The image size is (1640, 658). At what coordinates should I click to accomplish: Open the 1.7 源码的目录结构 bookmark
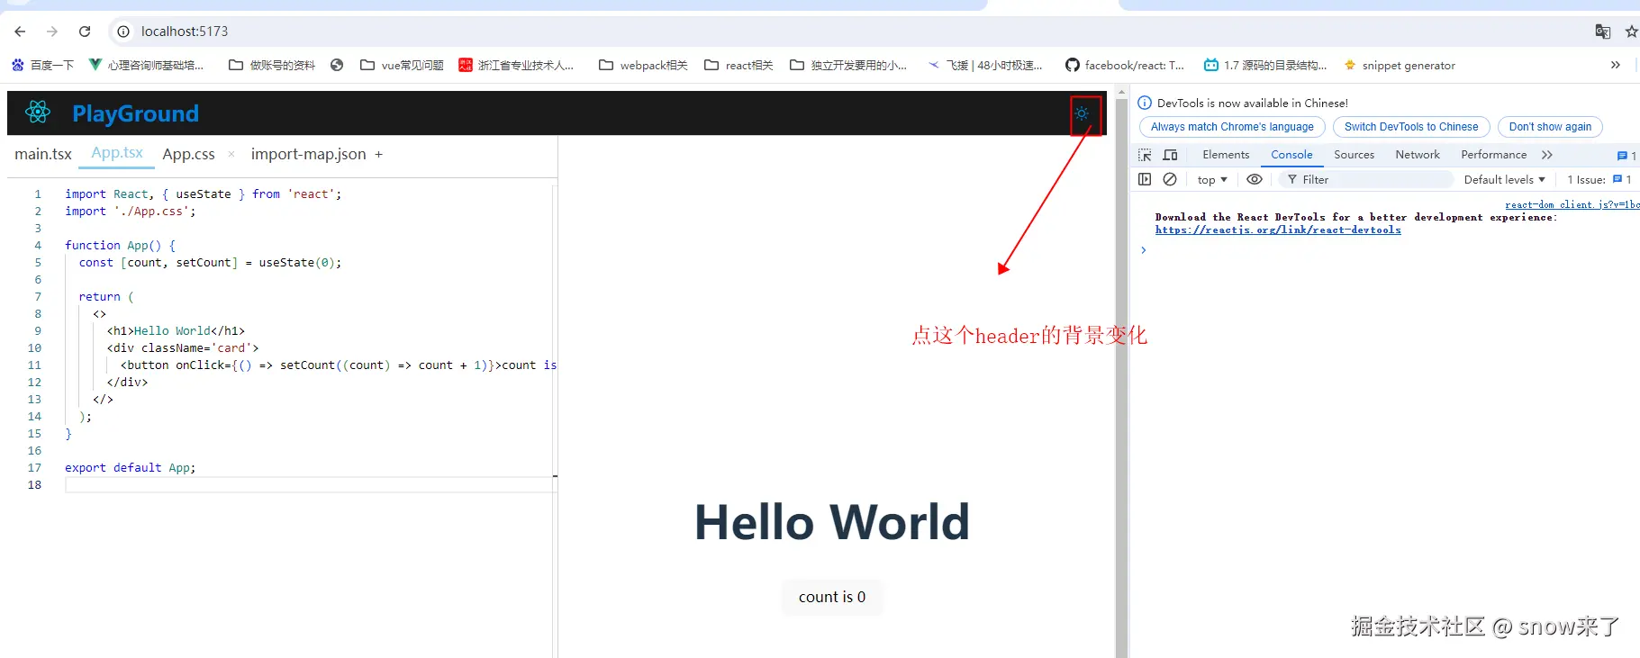pyautogui.click(x=1265, y=65)
